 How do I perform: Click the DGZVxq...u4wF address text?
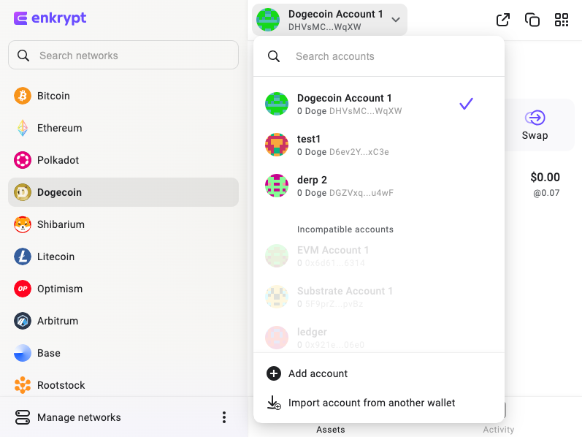coord(361,193)
